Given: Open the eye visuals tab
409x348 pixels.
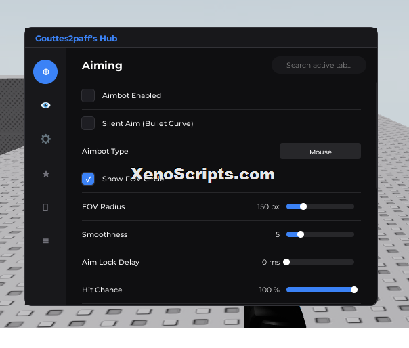Looking at the screenshot, I should (45, 105).
